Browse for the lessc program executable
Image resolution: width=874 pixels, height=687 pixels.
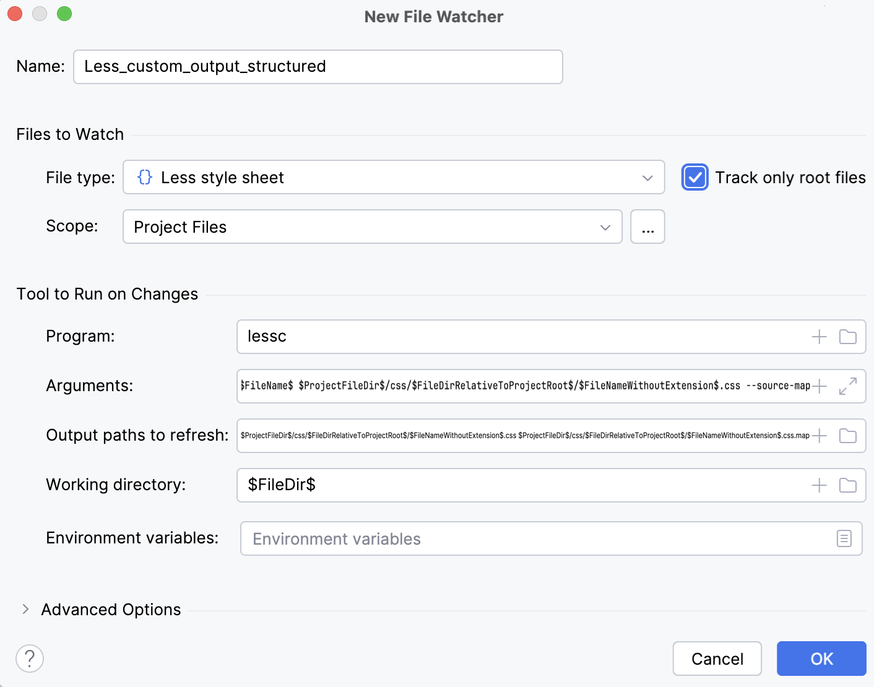848,336
